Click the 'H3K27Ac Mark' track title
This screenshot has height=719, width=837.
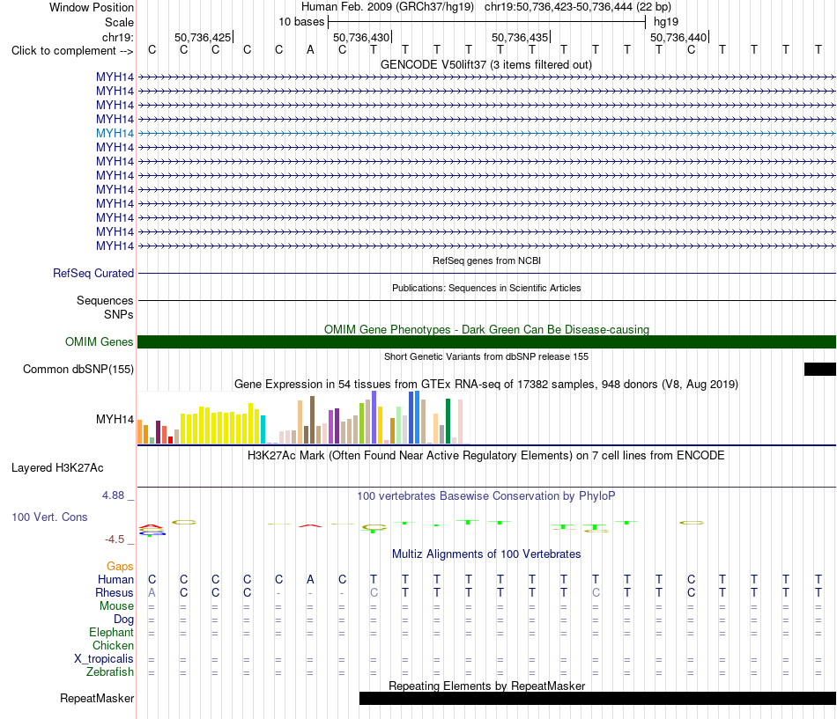click(486, 456)
